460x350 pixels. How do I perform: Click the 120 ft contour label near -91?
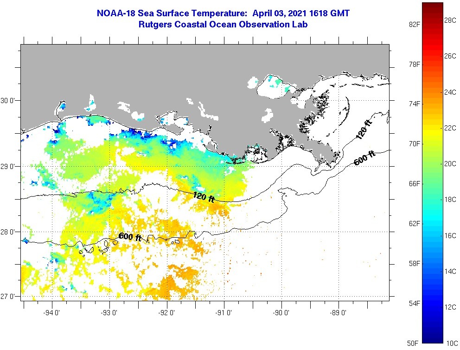(x=204, y=197)
